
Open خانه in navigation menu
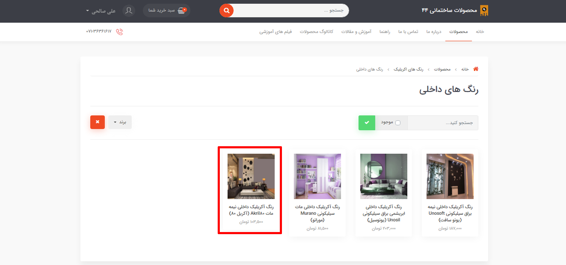click(480, 32)
